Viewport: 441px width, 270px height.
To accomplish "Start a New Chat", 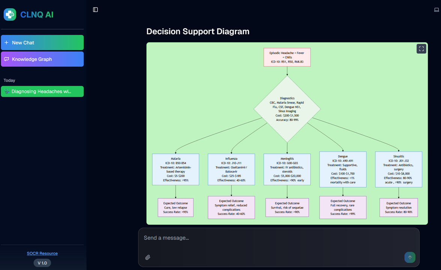I will point(42,42).
